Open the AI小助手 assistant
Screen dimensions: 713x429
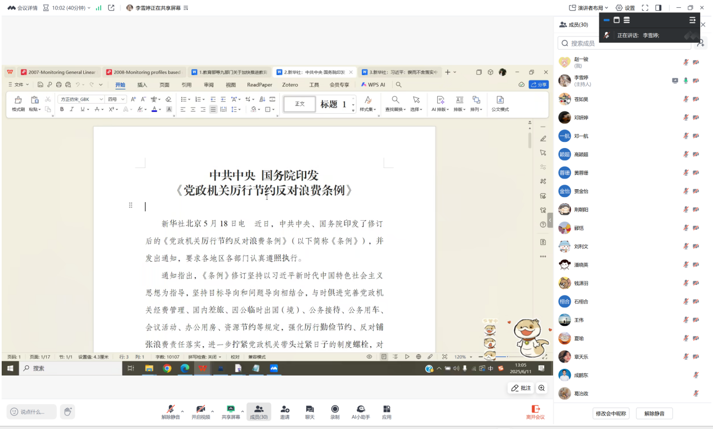361,411
